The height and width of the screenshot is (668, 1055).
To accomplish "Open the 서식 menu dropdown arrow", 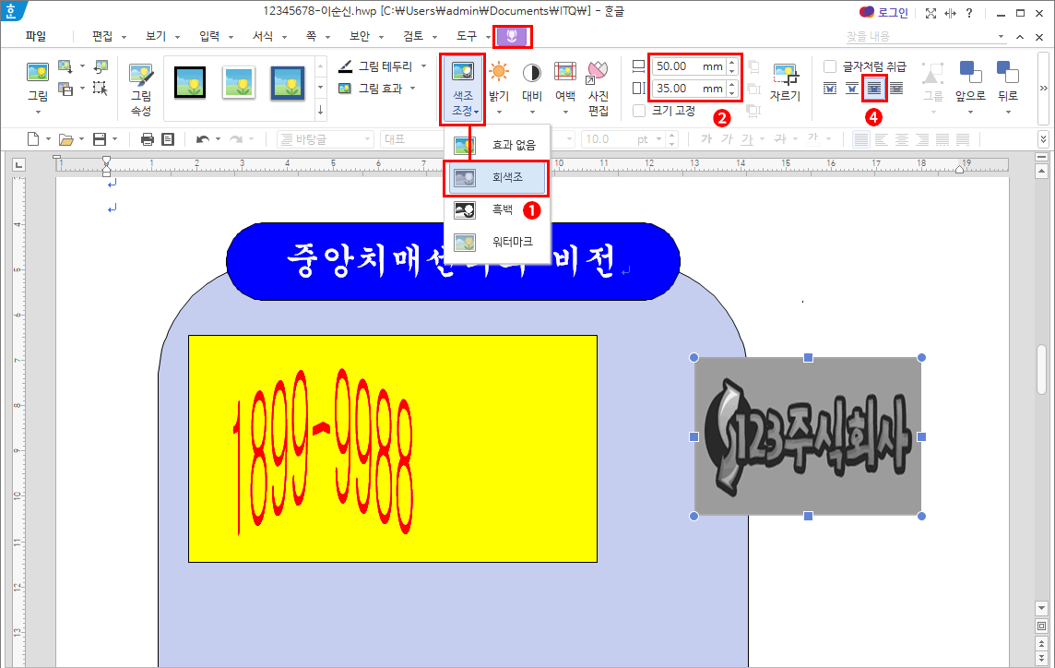I will (284, 37).
